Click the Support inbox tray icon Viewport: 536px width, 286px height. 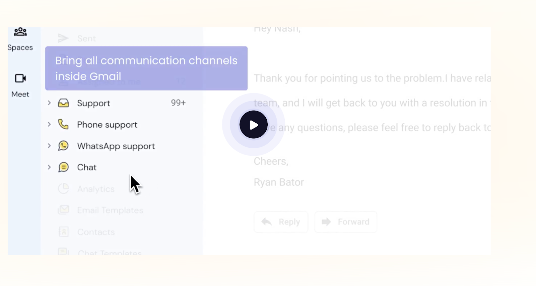(63, 103)
